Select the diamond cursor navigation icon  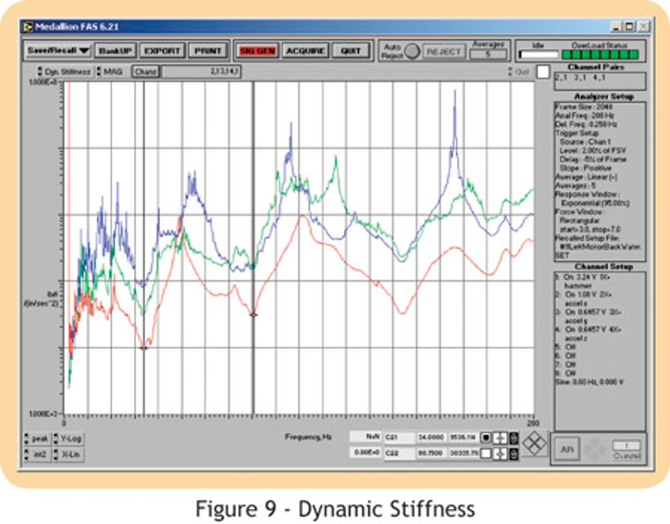point(535,443)
